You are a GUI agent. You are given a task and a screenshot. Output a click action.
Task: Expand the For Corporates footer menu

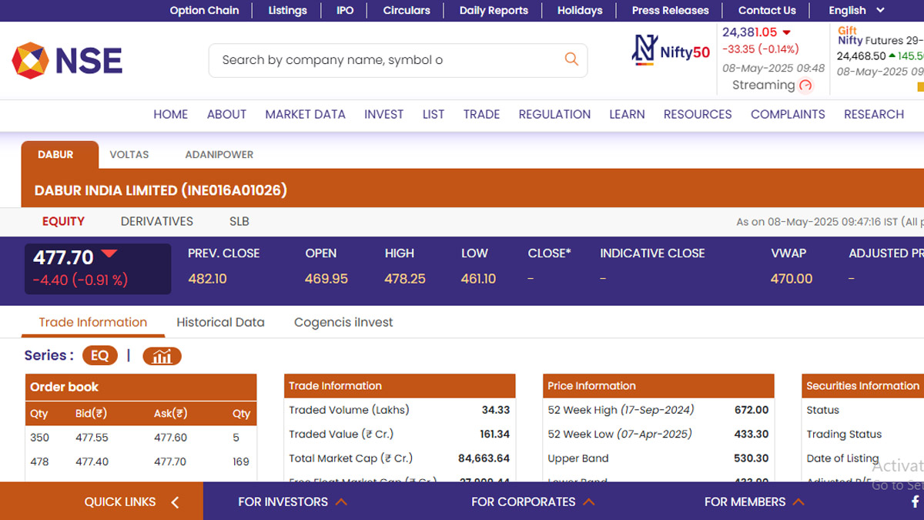point(533,502)
